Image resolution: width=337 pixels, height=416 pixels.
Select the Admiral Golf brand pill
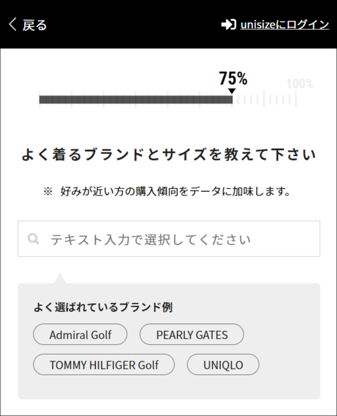pos(80,334)
